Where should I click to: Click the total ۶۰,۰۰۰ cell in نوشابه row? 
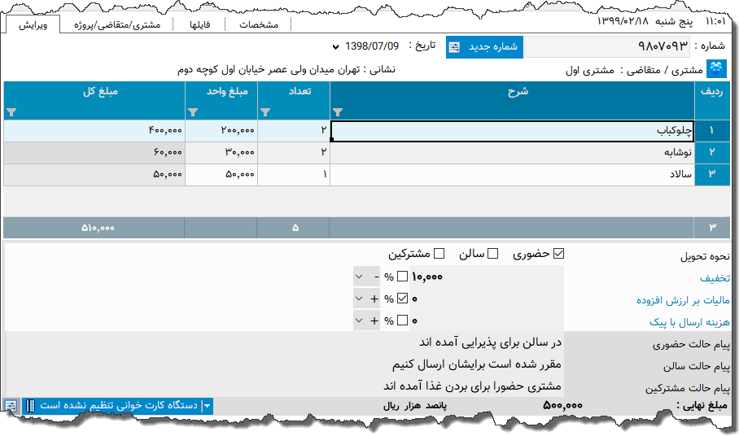(94, 153)
